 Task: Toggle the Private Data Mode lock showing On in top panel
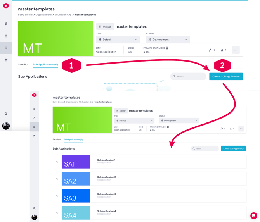pos(146,52)
